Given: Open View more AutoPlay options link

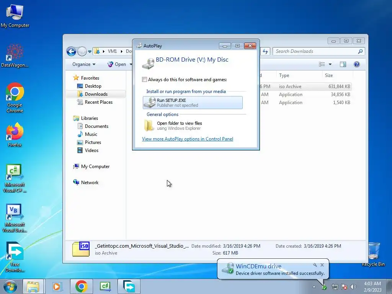Looking at the screenshot, I should click(188, 139).
